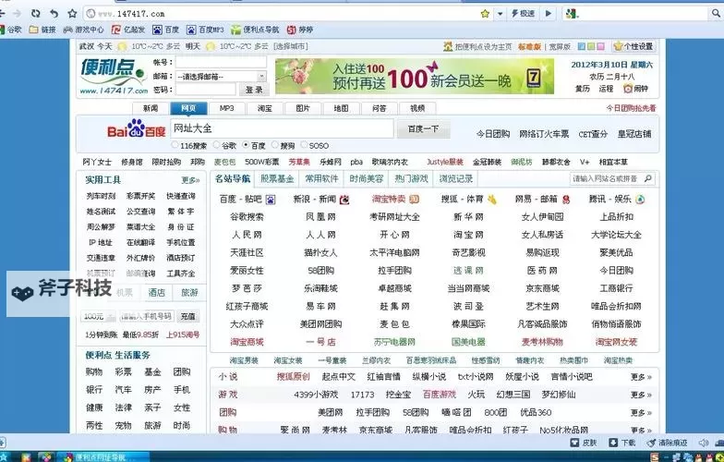Open the 京东商城 link in 名站导航

tap(542, 288)
